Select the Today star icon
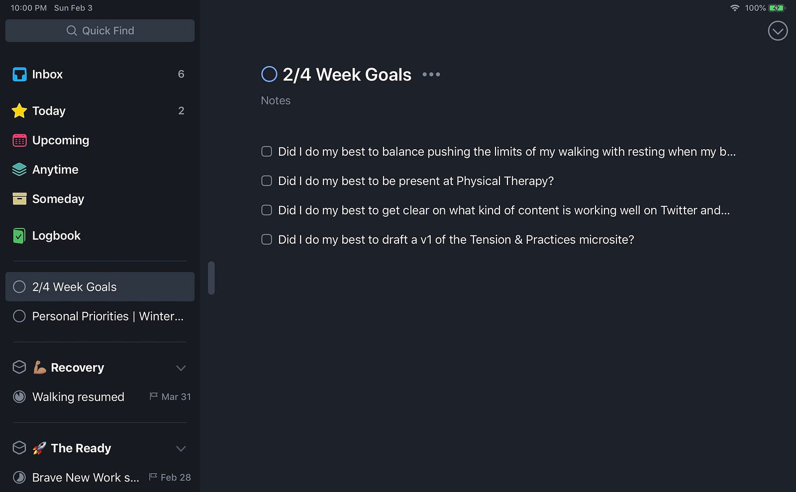Viewport: 796px width, 492px height. pyautogui.click(x=19, y=110)
